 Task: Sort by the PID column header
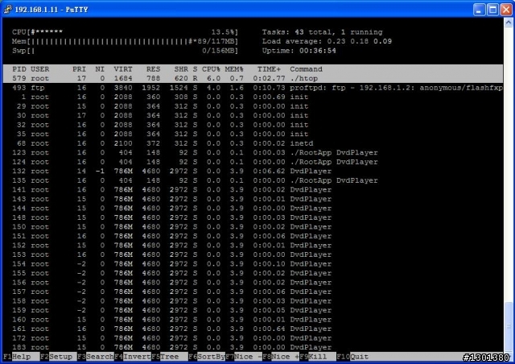click(x=19, y=69)
